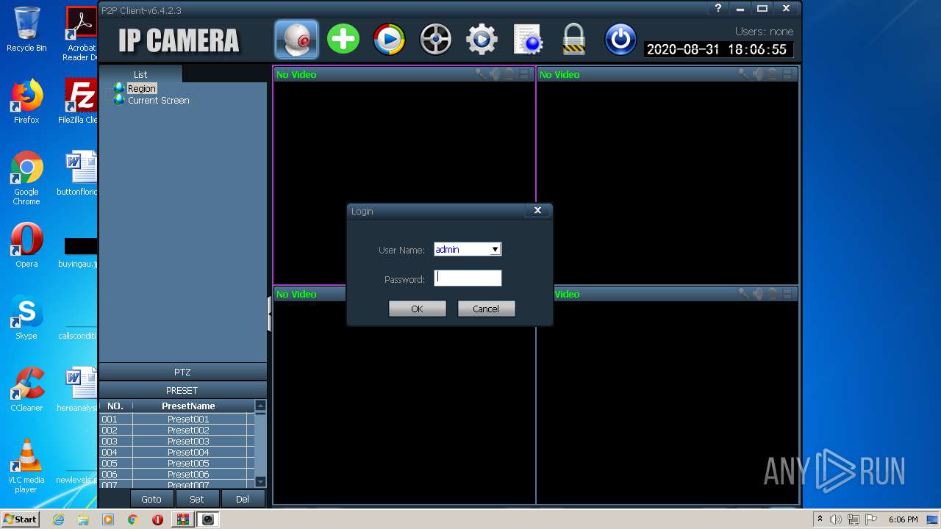This screenshot has height=529, width=941.
Task: Open Opera desktop shortcut
Action: (x=26, y=245)
